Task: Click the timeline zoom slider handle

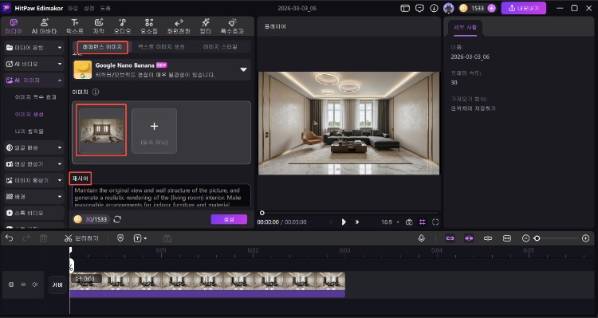Action: (537, 238)
